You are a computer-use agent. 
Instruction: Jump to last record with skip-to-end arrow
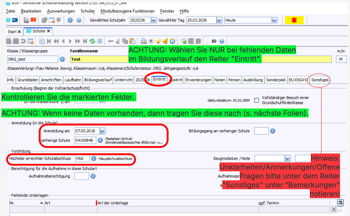tap(85, 41)
